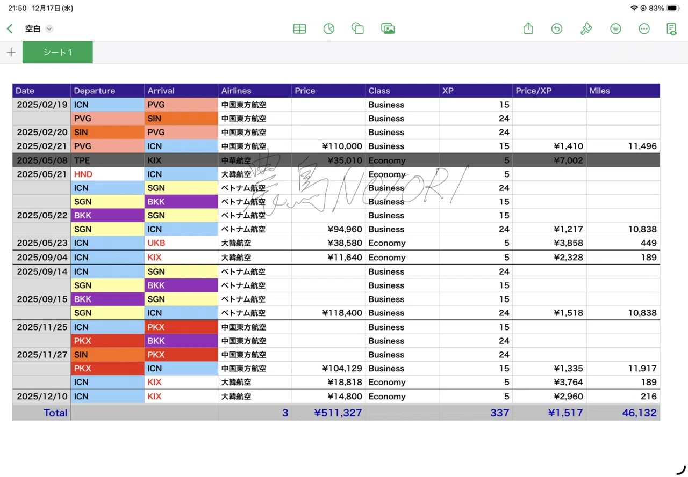Open the format paintbrush panel
This screenshot has width=688, height=477.
tap(586, 29)
